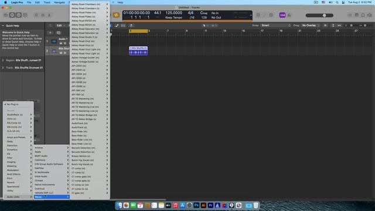This screenshot has height=211, width=375.
Task: Click the yellow cycle range in ruler
Action: click(138, 31)
